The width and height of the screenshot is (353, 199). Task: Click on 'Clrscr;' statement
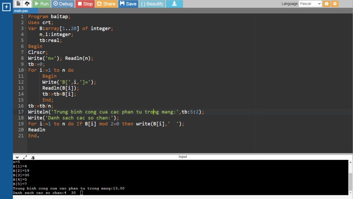click(38, 53)
